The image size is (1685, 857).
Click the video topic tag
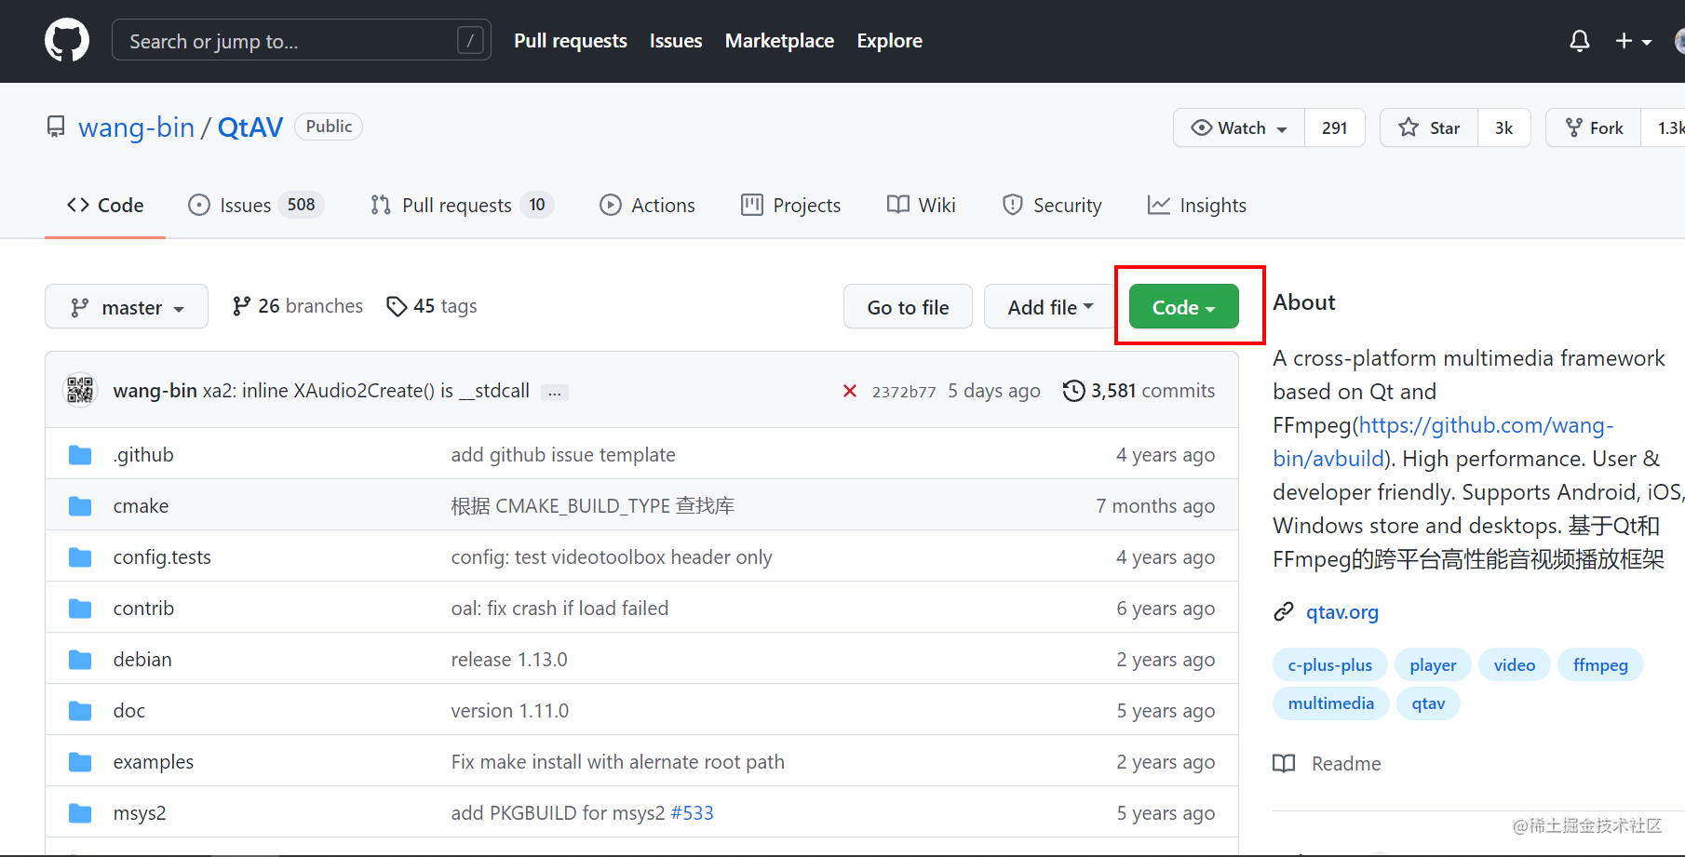click(x=1514, y=664)
